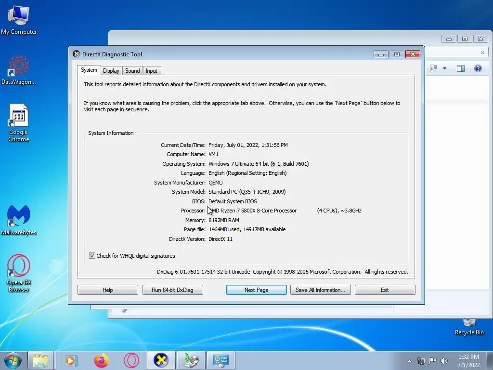The image size is (493, 370).
Task: Click the Default System BIOS value
Action: click(233, 201)
